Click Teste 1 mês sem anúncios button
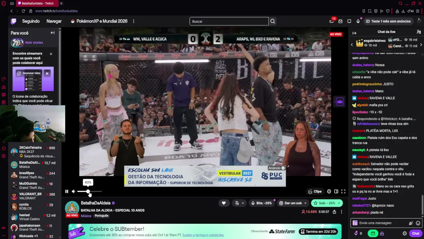This screenshot has height=239, width=424. pyautogui.click(x=388, y=21)
